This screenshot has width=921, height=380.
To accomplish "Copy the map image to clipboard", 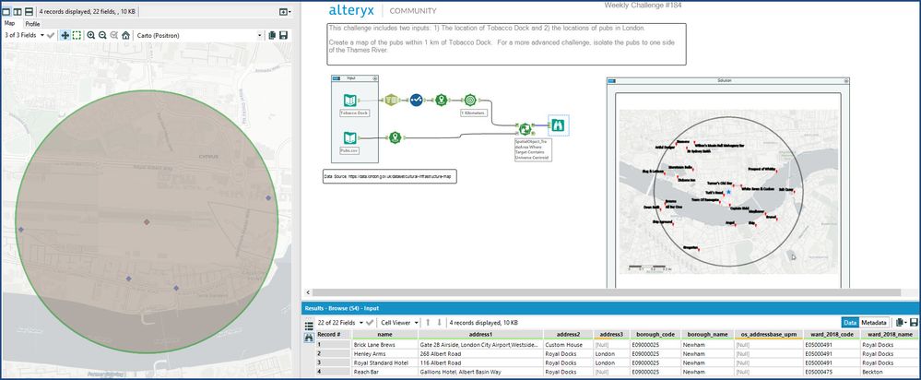I will tap(272, 35).
